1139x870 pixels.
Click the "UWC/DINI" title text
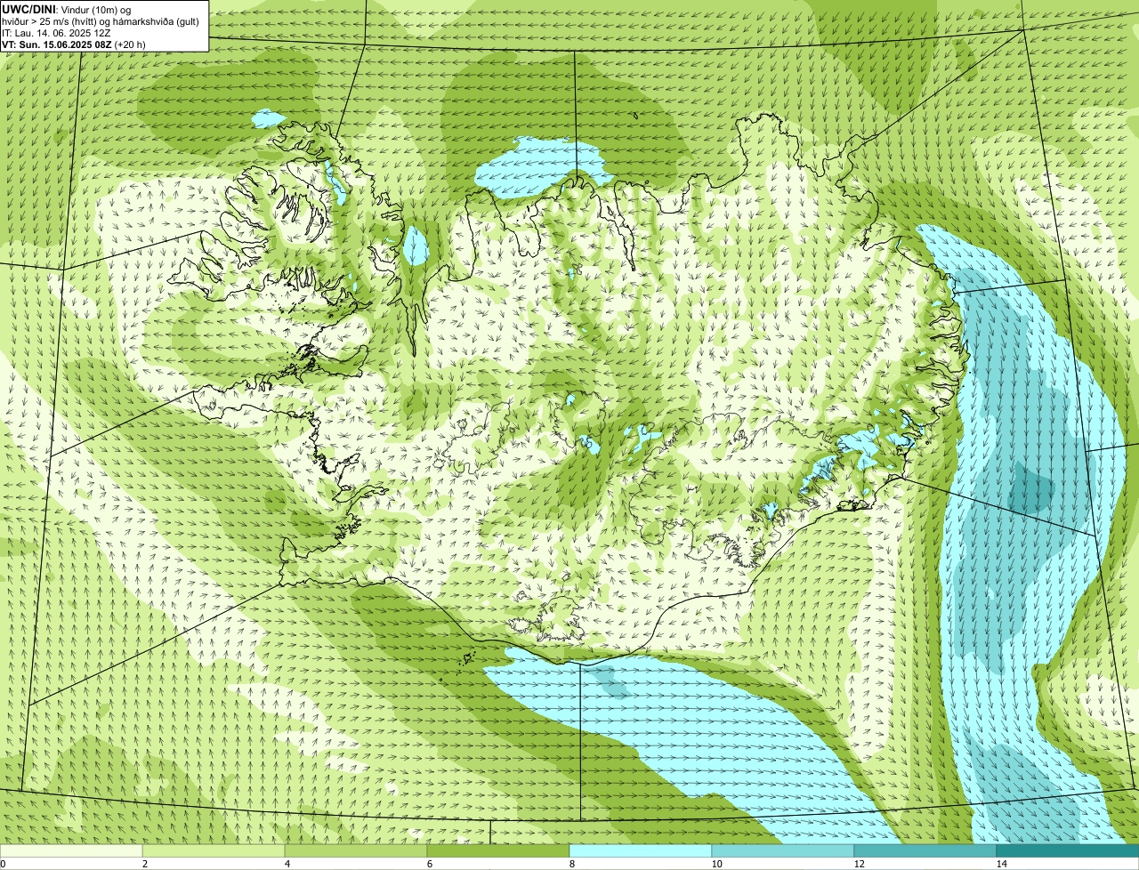point(29,9)
